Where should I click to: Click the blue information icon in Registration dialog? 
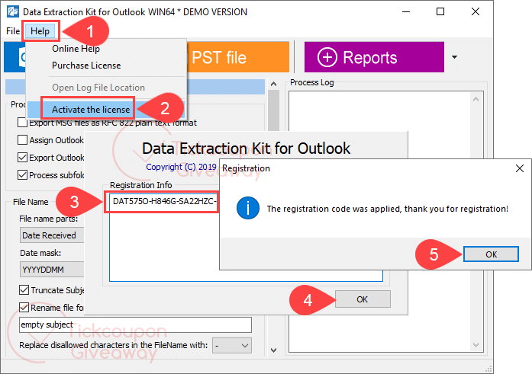tap(248, 208)
